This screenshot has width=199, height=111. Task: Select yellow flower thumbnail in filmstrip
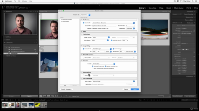(x=38, y=105)
